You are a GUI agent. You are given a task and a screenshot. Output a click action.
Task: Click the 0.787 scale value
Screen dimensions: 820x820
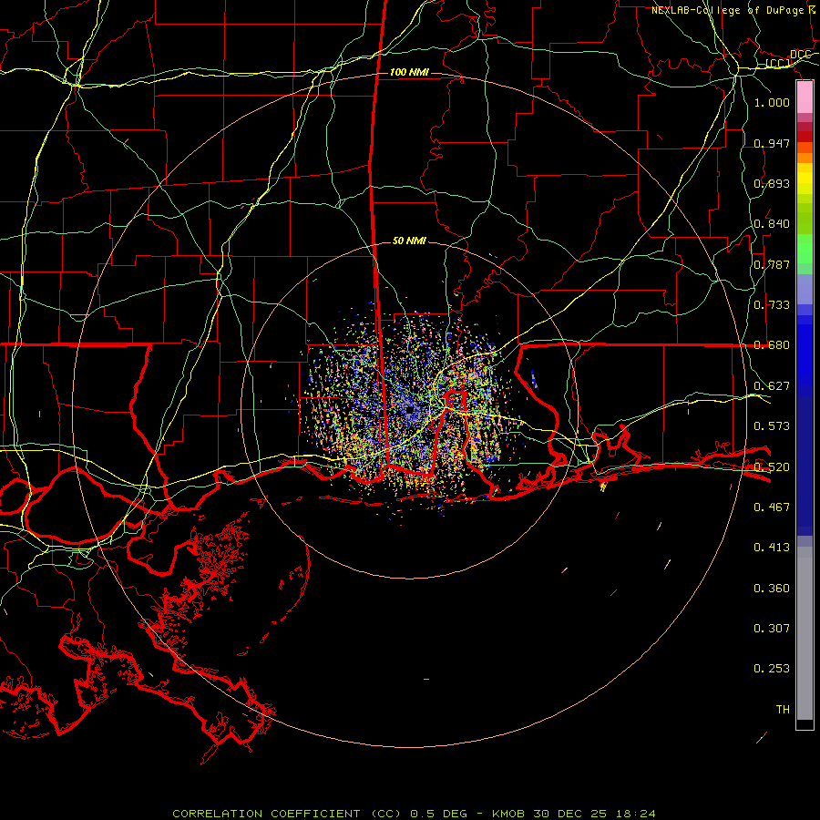772,264
